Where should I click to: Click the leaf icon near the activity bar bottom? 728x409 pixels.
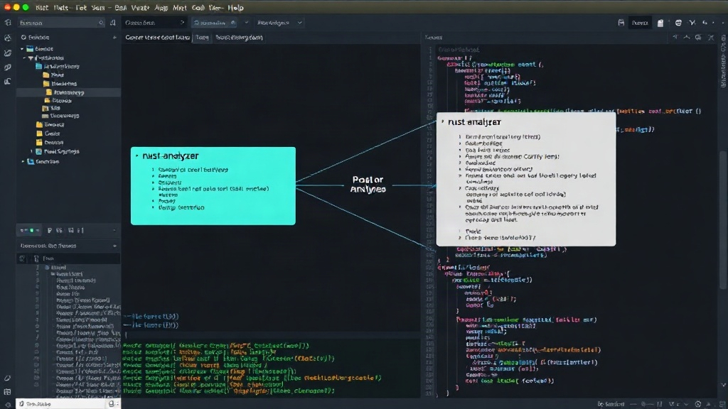(8, 378)
